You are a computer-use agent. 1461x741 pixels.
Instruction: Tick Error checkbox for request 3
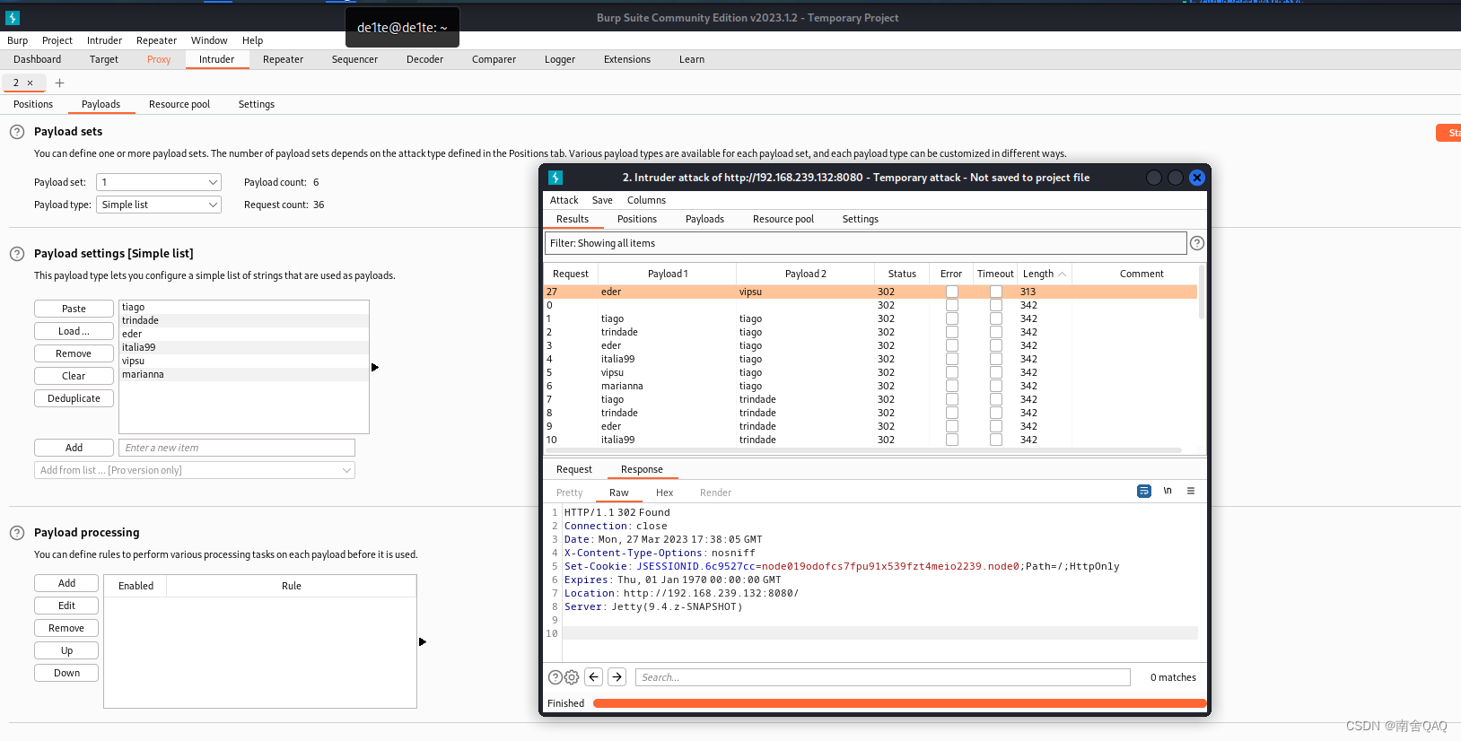[x=952, y=345]
